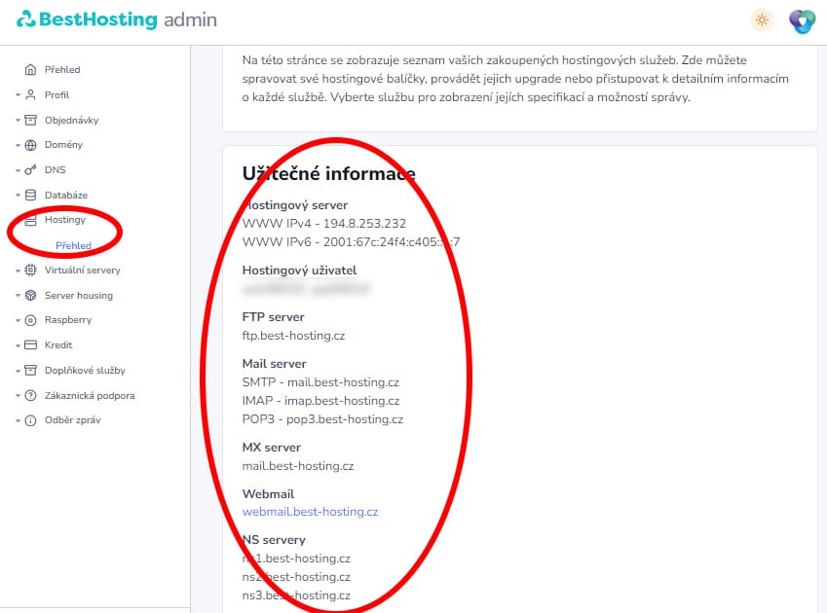Open the Odběr zpráv menu item
This screenshot has width=827, height=613.
(72, 420)
